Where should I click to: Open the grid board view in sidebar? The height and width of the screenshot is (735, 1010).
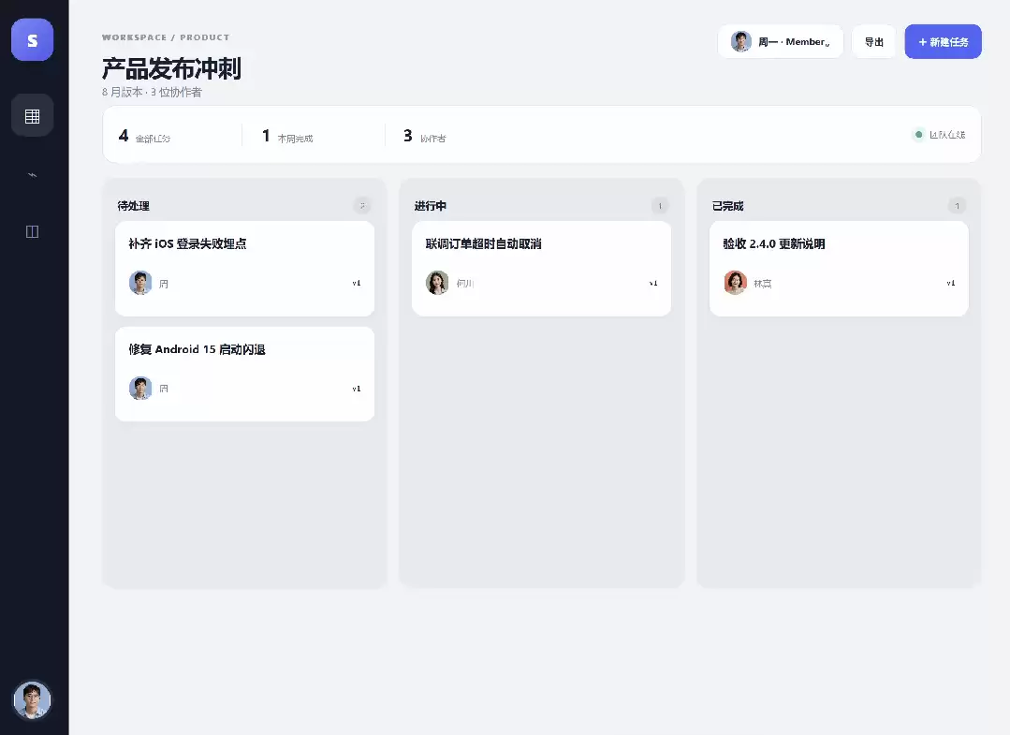(x=32, y=116)
